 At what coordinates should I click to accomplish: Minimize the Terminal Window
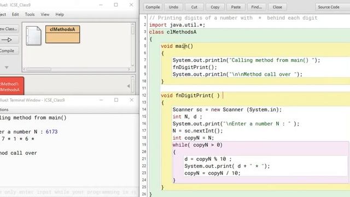(101, 100)
